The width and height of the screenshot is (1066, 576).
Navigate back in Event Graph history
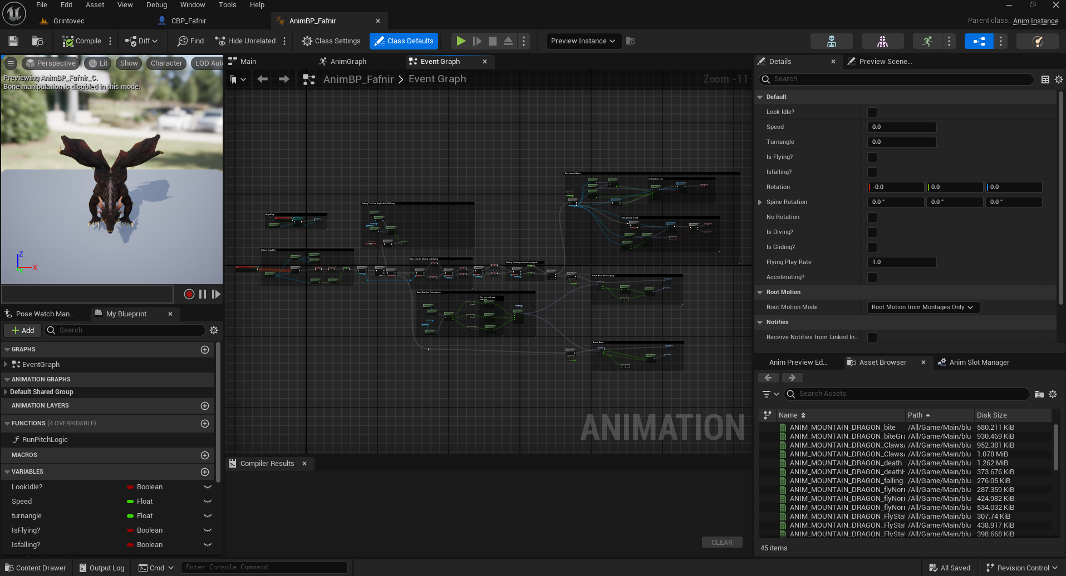[263, 80]
